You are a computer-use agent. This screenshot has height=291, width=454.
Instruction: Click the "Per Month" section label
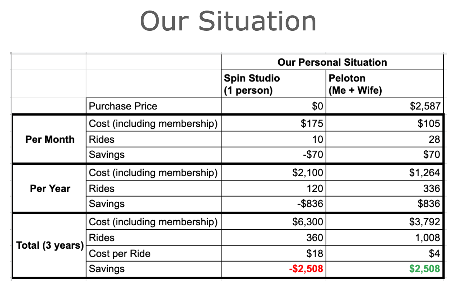pyautogui.click(x=50, y=139)
